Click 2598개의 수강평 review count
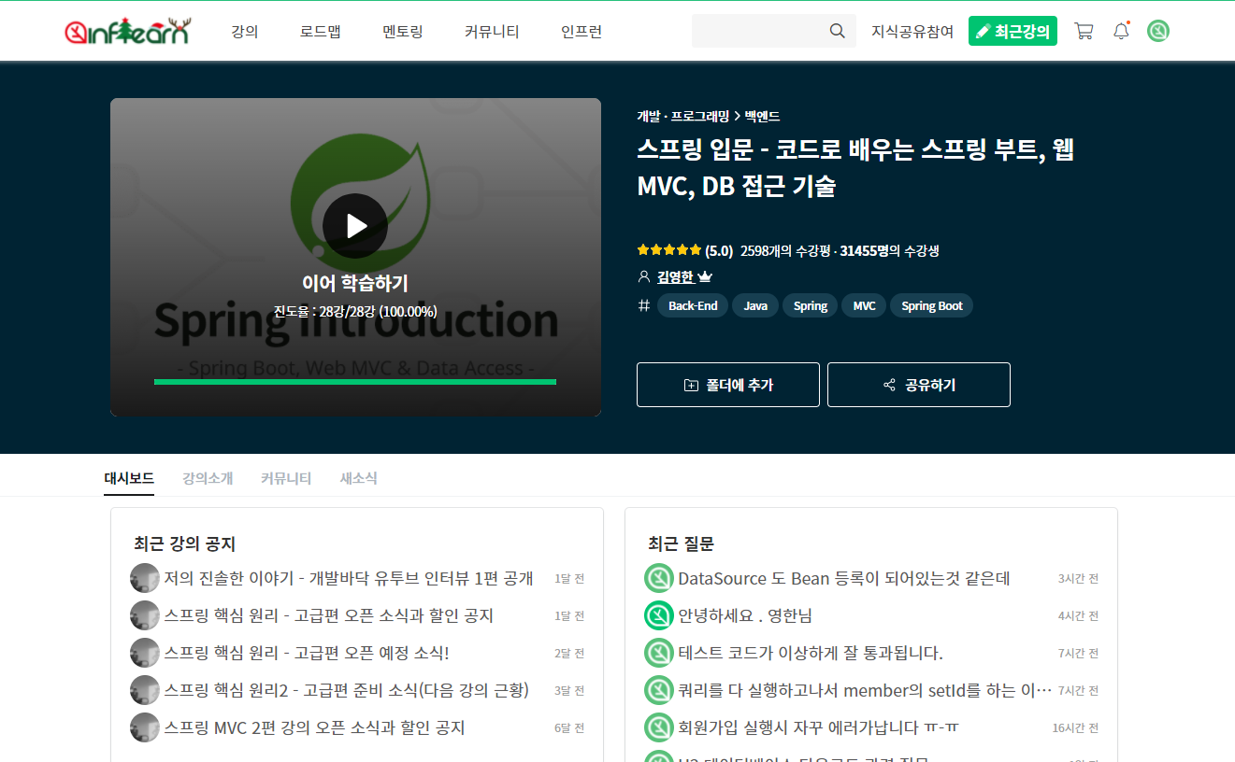This screenshot has width=1235, height=762. click(x=784, y=250)
